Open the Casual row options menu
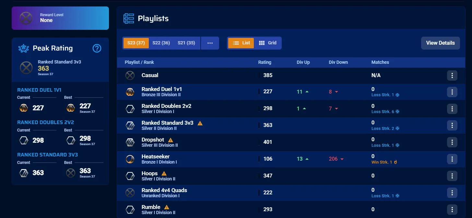This screenshot has height=218, width=472. click(x=452, y=75)
